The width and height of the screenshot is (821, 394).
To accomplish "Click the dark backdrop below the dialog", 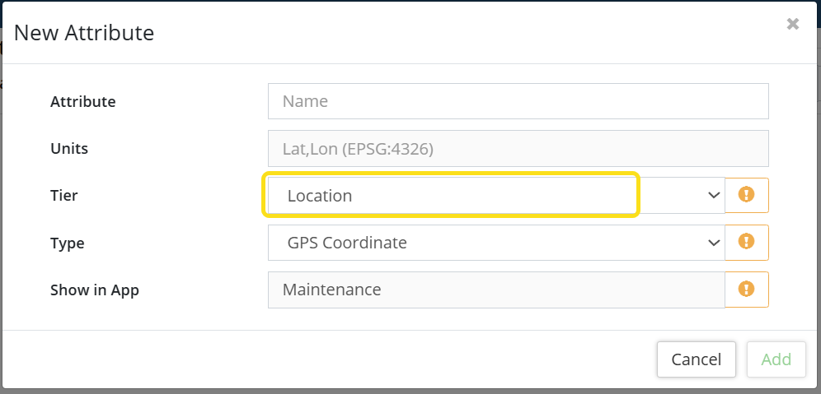I will 412,391.
